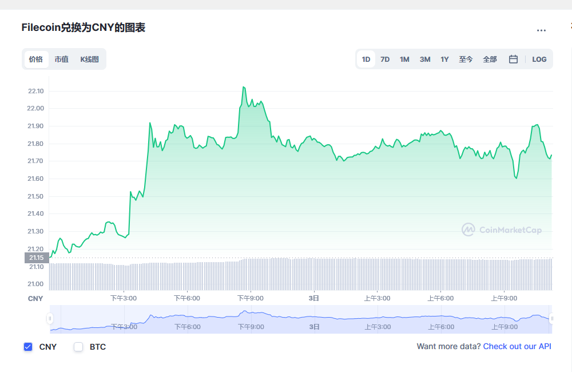Image resolution: width=572 pixels, height=372 pixels.
Task: Select the 1D time range
Action: pyautogui.click(x=366, y=59)
